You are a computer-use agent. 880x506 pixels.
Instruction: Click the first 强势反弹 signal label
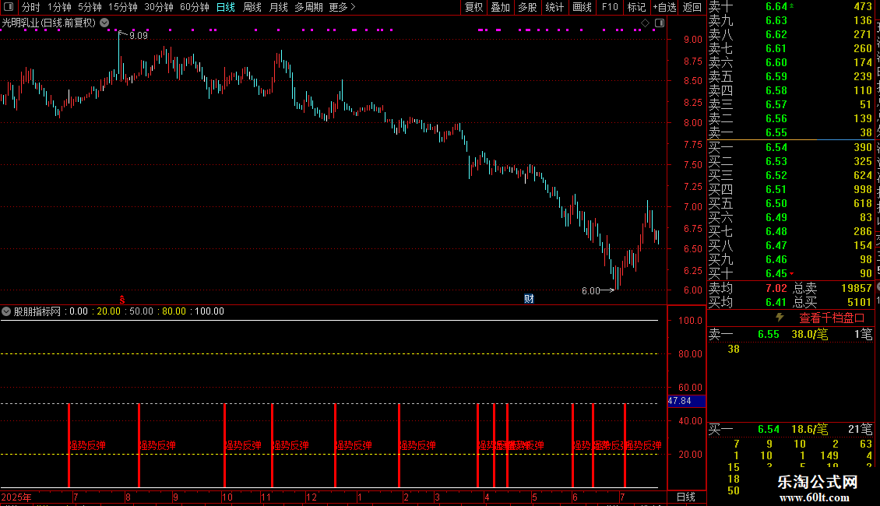pos(87,445)
